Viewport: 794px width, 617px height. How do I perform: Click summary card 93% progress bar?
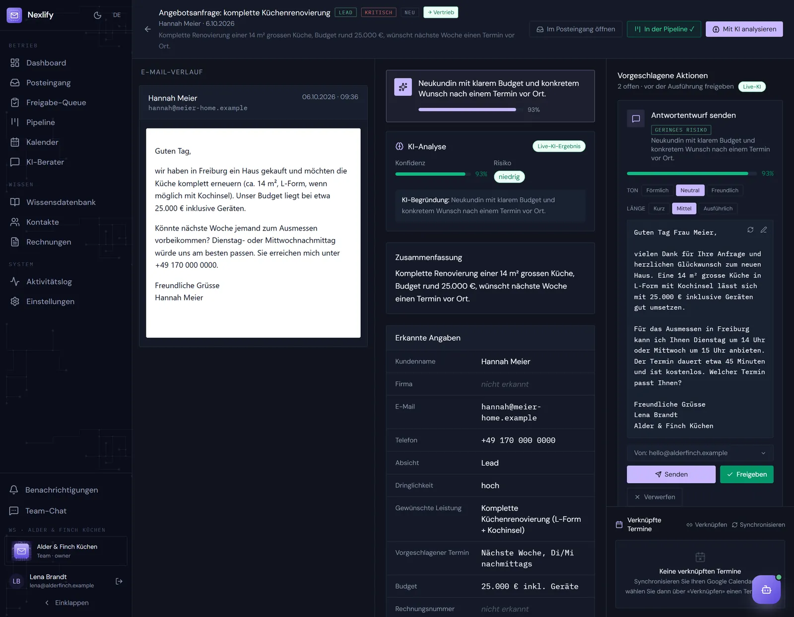coord(470,109)
